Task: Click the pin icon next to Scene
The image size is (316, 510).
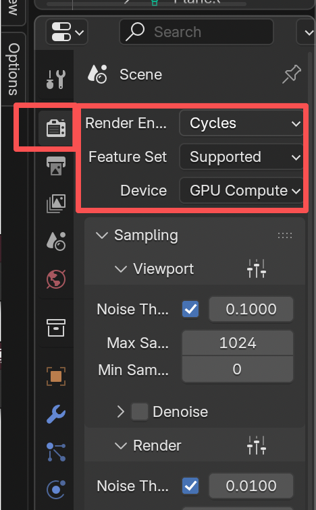Action: tap(292, 74)
